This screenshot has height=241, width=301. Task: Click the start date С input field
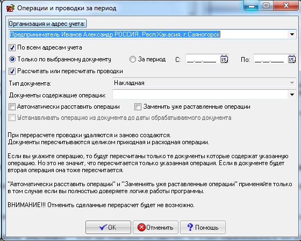(x=203, y=59)
